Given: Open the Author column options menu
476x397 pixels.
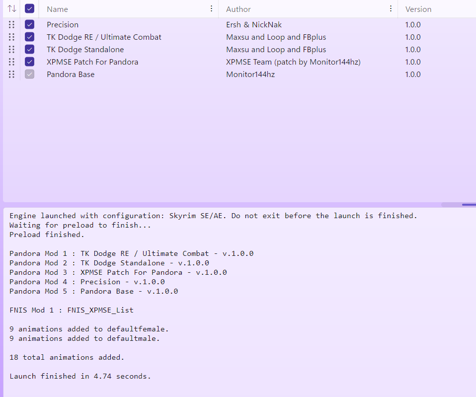Looking at the screenshot, I should click(x=391, y=9).
